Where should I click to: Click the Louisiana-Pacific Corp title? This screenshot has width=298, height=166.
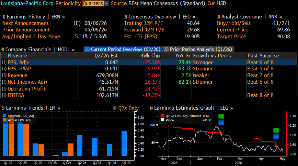point(27,3)
